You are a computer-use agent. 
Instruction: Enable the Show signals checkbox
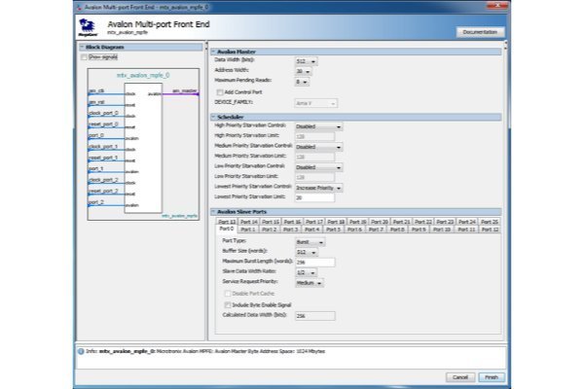coord(85,56)
